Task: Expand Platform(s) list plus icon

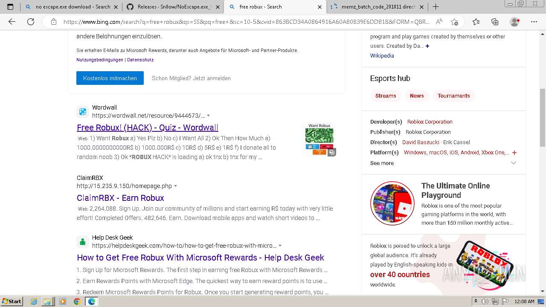Action: [x=514, y=153]
